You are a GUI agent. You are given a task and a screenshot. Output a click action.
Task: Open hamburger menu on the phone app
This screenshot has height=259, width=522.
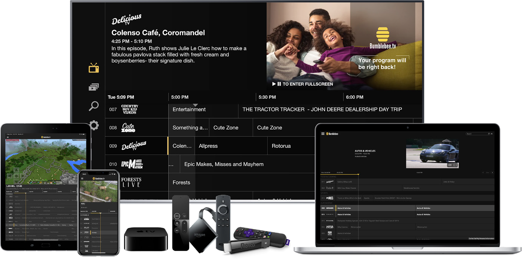82,178
